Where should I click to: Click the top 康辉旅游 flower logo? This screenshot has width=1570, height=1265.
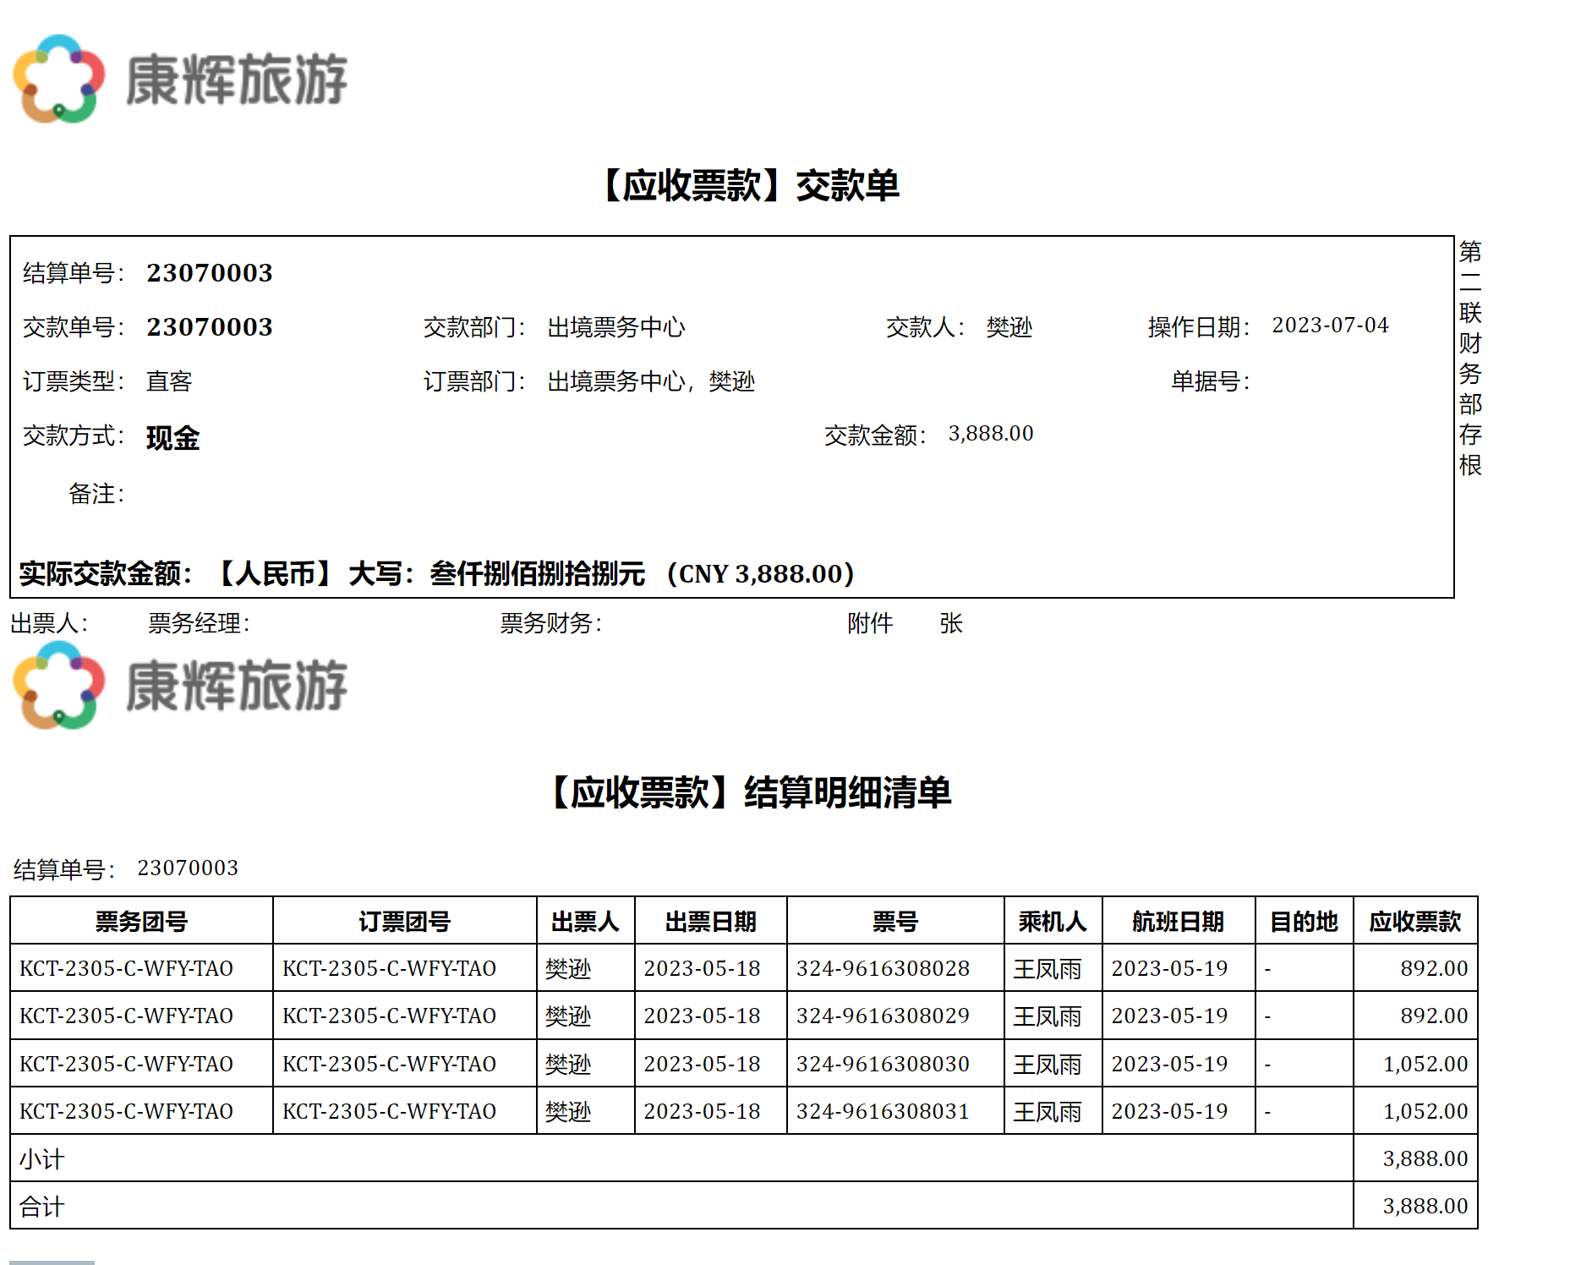[x=59, y=79]
